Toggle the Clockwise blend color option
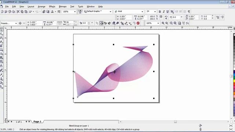This screenshot has width=235, height=132. pos(105,23)
